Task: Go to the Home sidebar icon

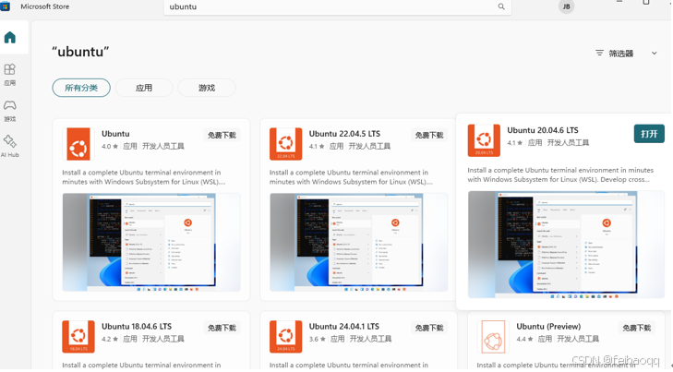Action: coord(10,38)
